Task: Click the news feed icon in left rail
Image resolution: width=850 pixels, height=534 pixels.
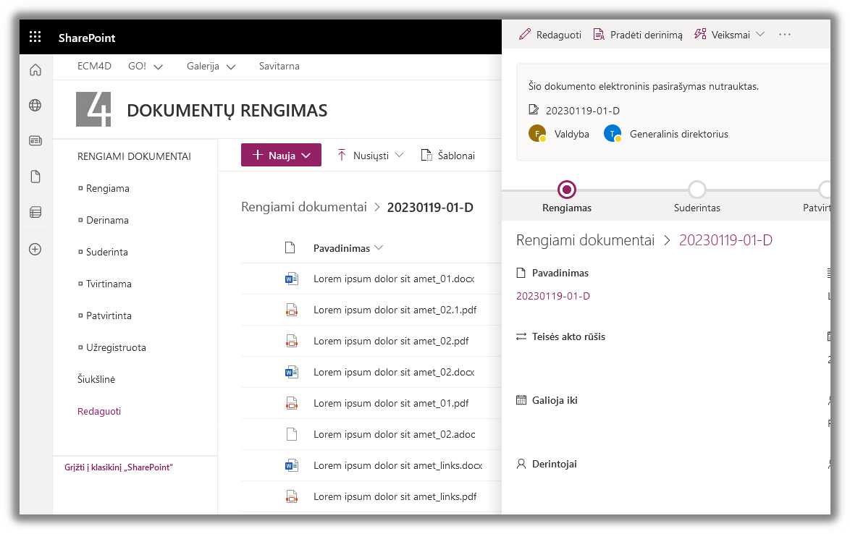Action: point(35,141)
